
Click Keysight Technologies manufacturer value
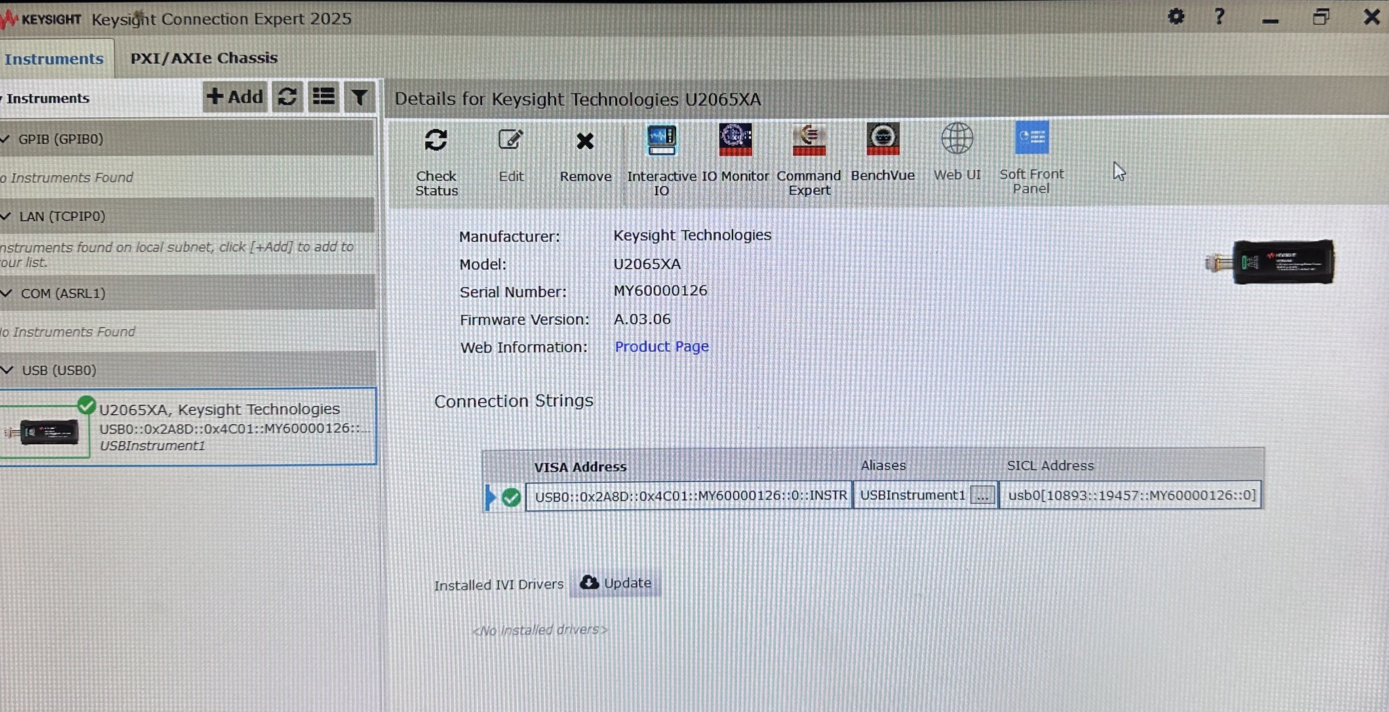point(692,235)
